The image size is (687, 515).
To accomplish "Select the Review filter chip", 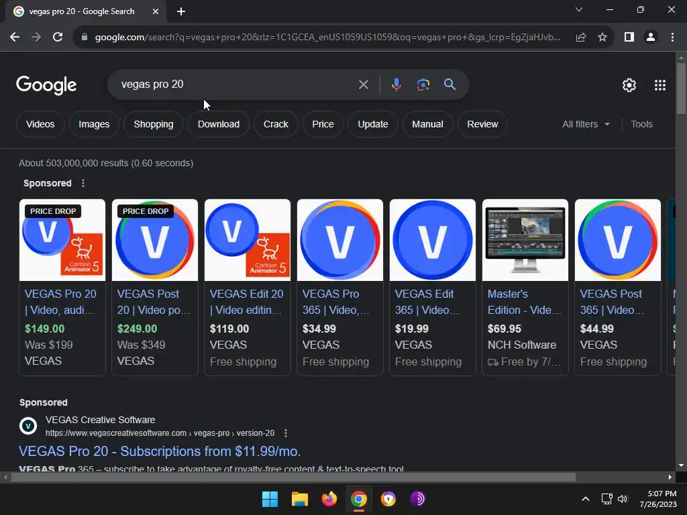I will click(x=482, y=124).
